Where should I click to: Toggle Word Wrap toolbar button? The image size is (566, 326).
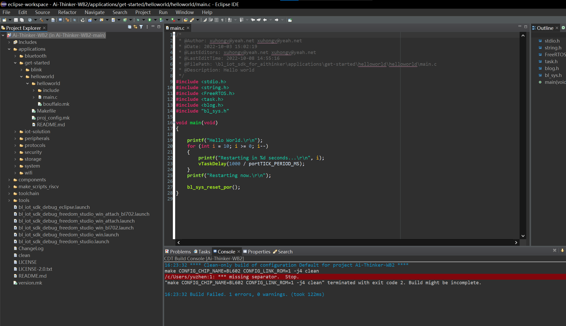(x=211, y=20)
